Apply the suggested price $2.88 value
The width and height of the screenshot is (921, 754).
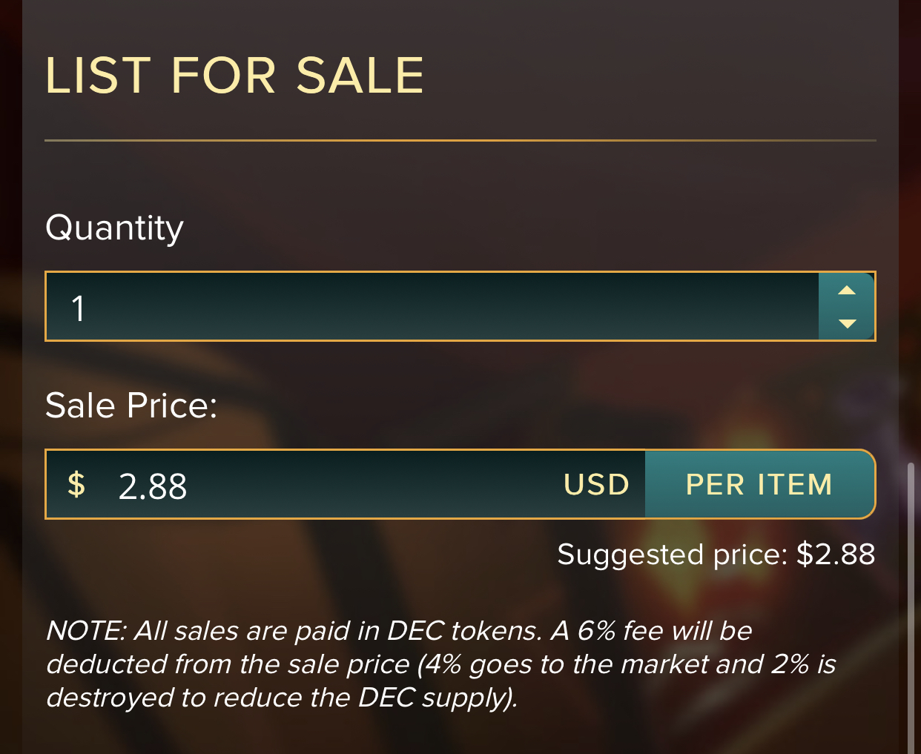click(x=836, y=555)
